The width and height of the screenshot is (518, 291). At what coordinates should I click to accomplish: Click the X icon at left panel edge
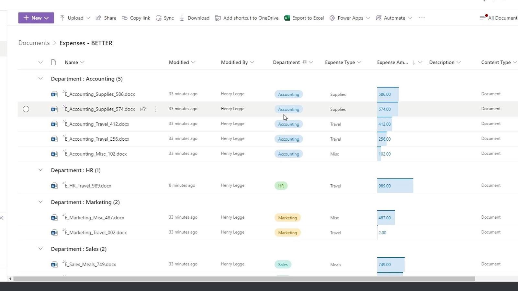2,218
